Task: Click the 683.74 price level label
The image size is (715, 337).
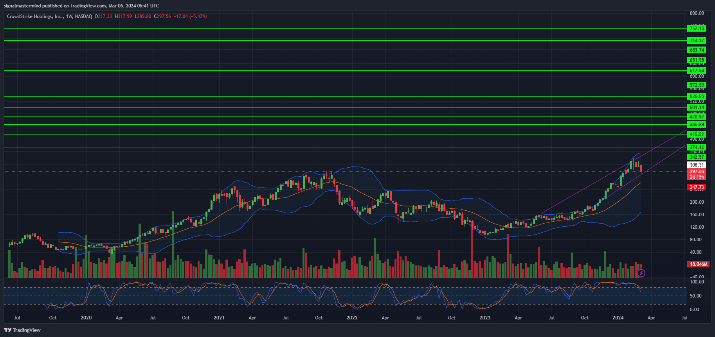Action: pos(697,50)
